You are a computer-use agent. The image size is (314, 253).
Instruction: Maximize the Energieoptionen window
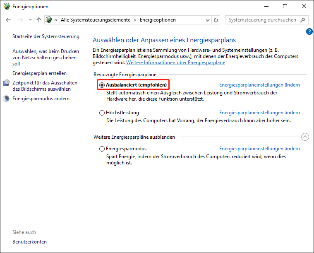[x=285, y=6]
